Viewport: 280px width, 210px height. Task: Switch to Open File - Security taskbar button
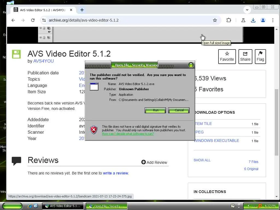107,206
